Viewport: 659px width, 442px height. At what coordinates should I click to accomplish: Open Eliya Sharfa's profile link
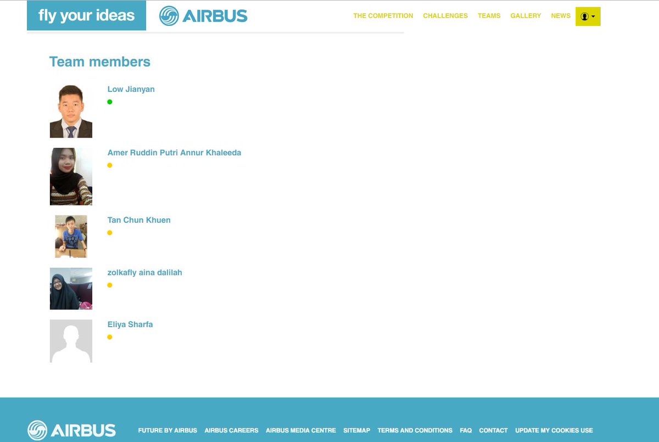pos(130,324)
